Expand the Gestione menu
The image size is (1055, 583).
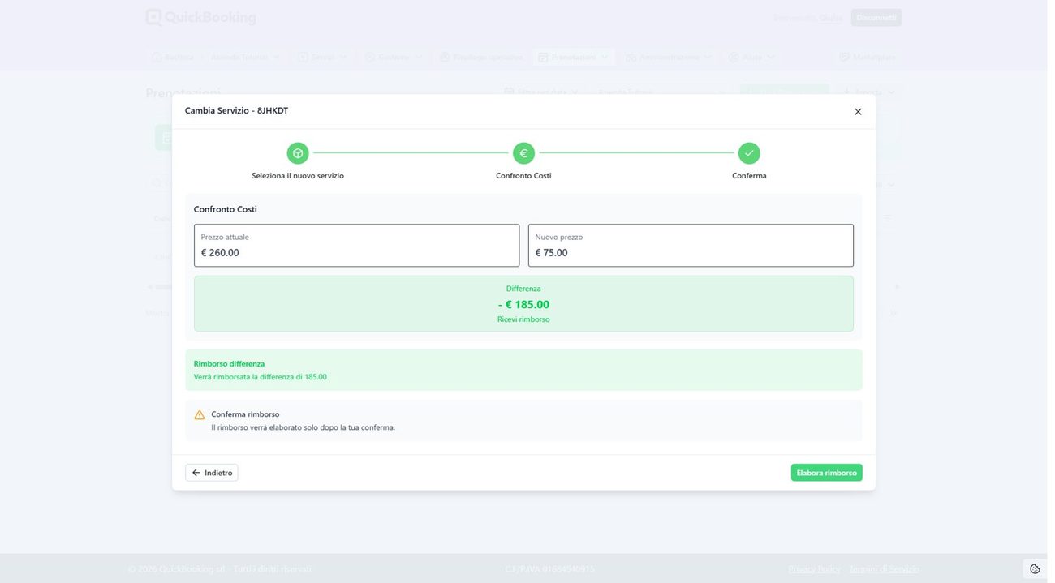coord(394,58)
